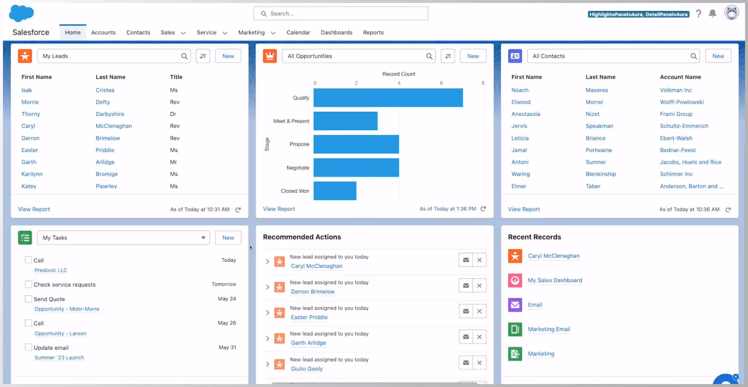Image resolution: width=748 pixels, height=387 pixels.
Task: Click email icon for Derron Brimelow recommendation
Action: tap(466, 286)
